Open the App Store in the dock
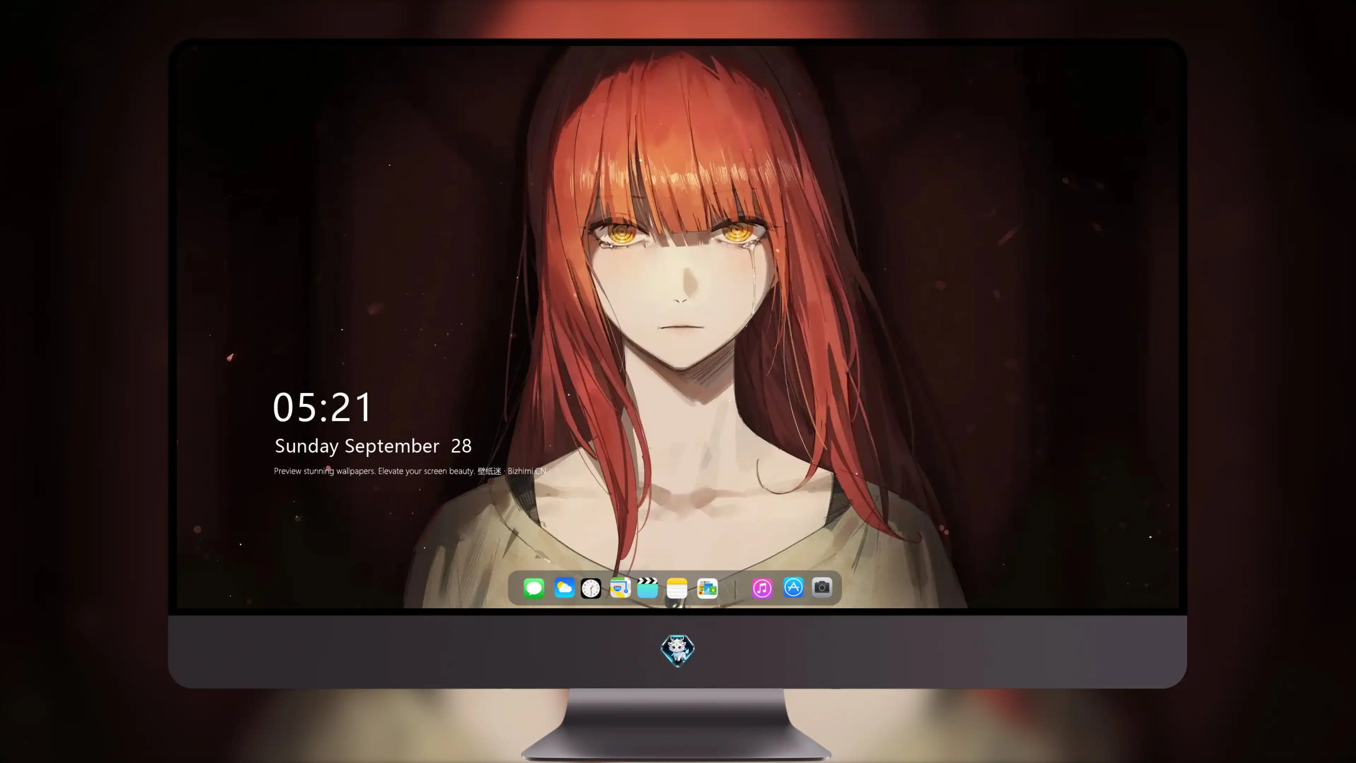The width and height of the screenshot is (1356, 763). tap(793, 587)
